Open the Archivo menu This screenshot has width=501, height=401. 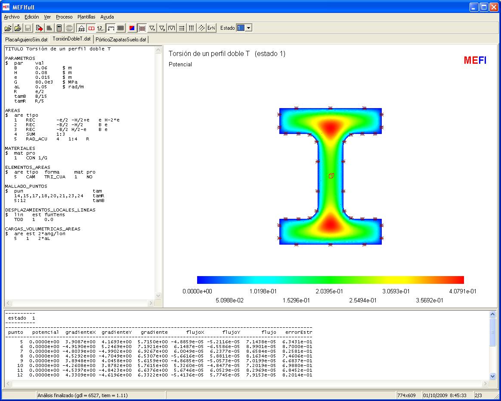pos(12,17)
